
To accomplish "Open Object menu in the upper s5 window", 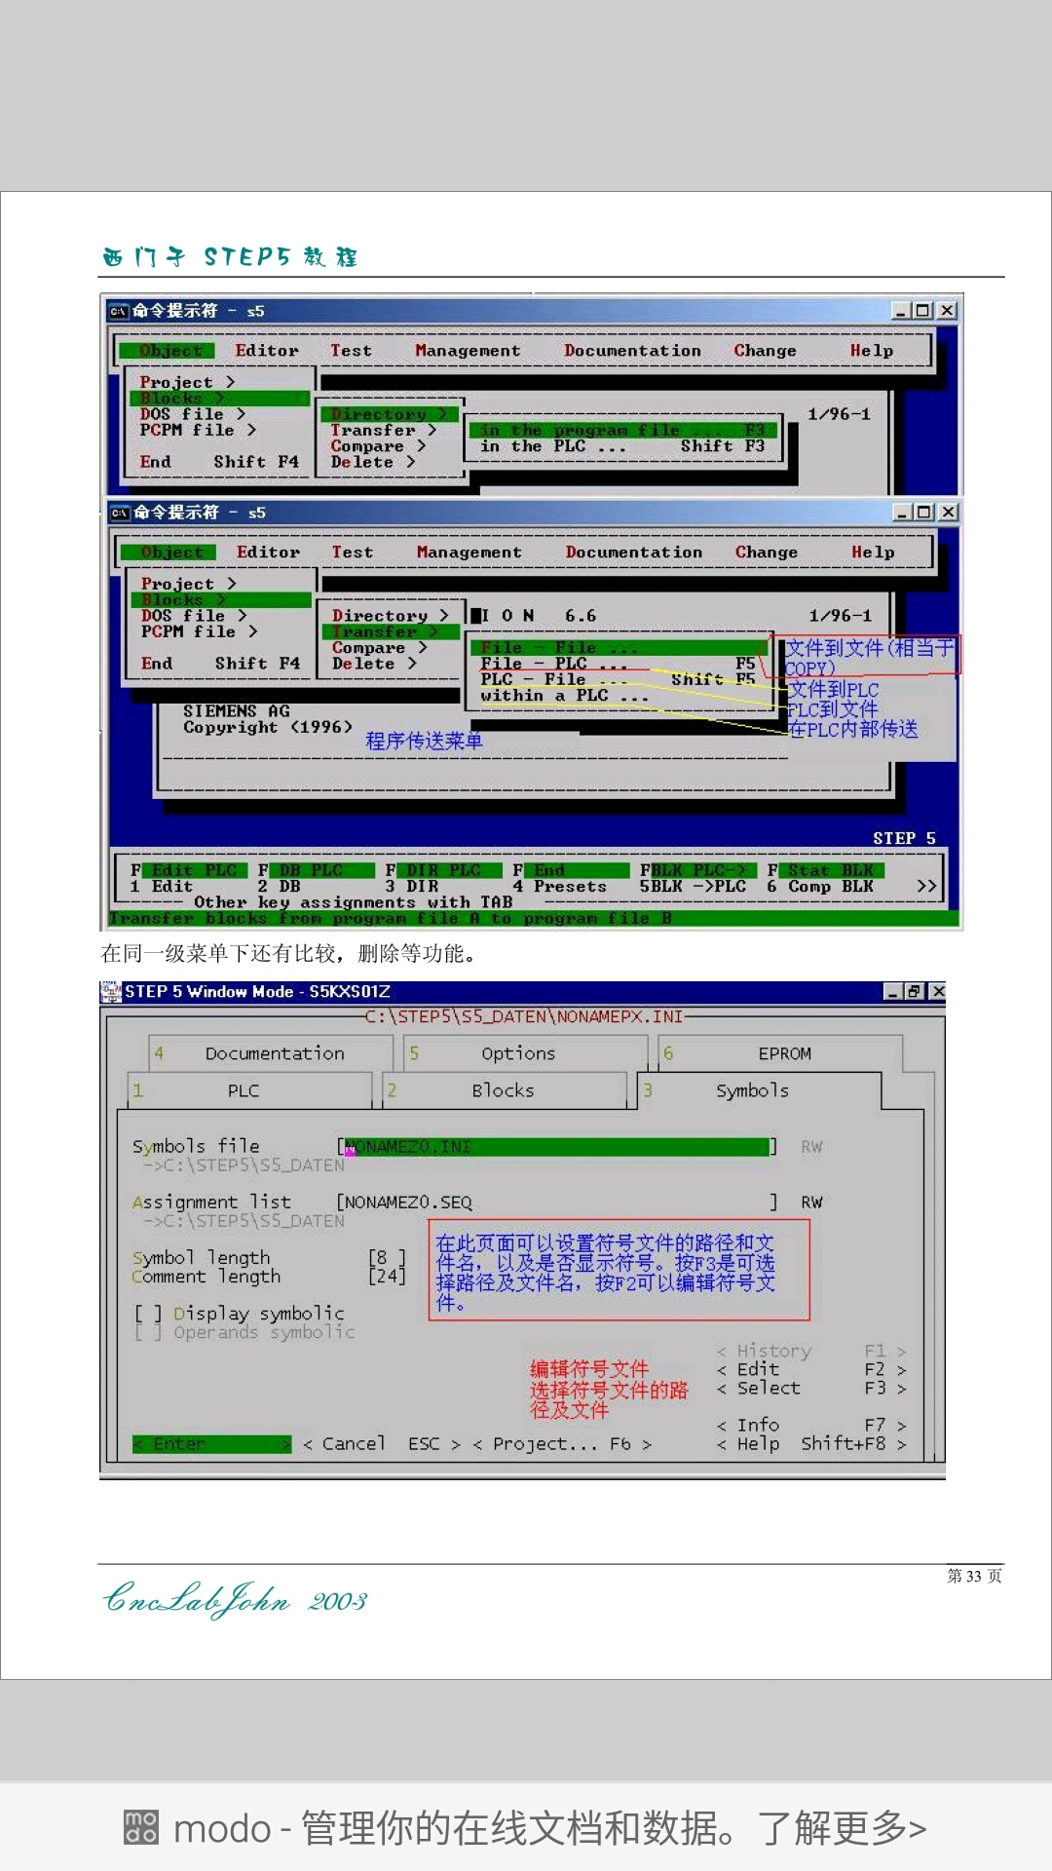I will pos(169,351).
